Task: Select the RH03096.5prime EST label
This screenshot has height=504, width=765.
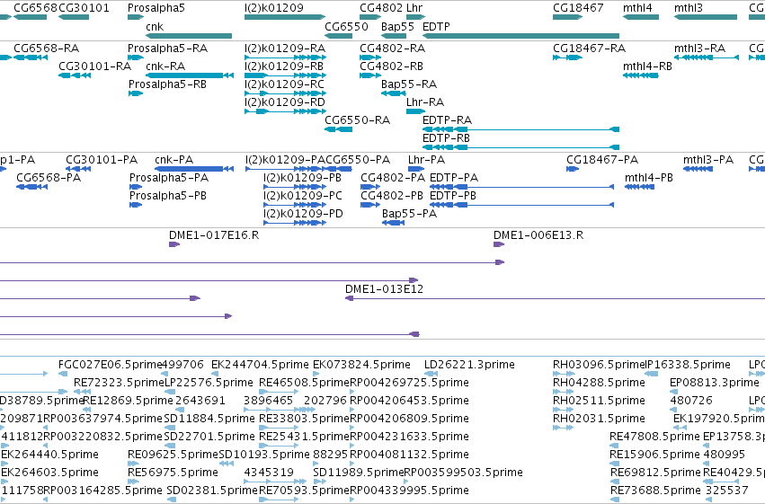Action: (x=598, y=365)
